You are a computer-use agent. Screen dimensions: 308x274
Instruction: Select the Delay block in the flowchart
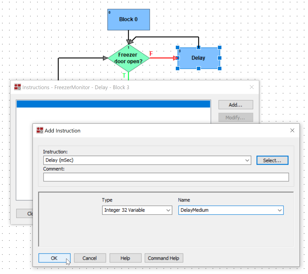[198, 58]
